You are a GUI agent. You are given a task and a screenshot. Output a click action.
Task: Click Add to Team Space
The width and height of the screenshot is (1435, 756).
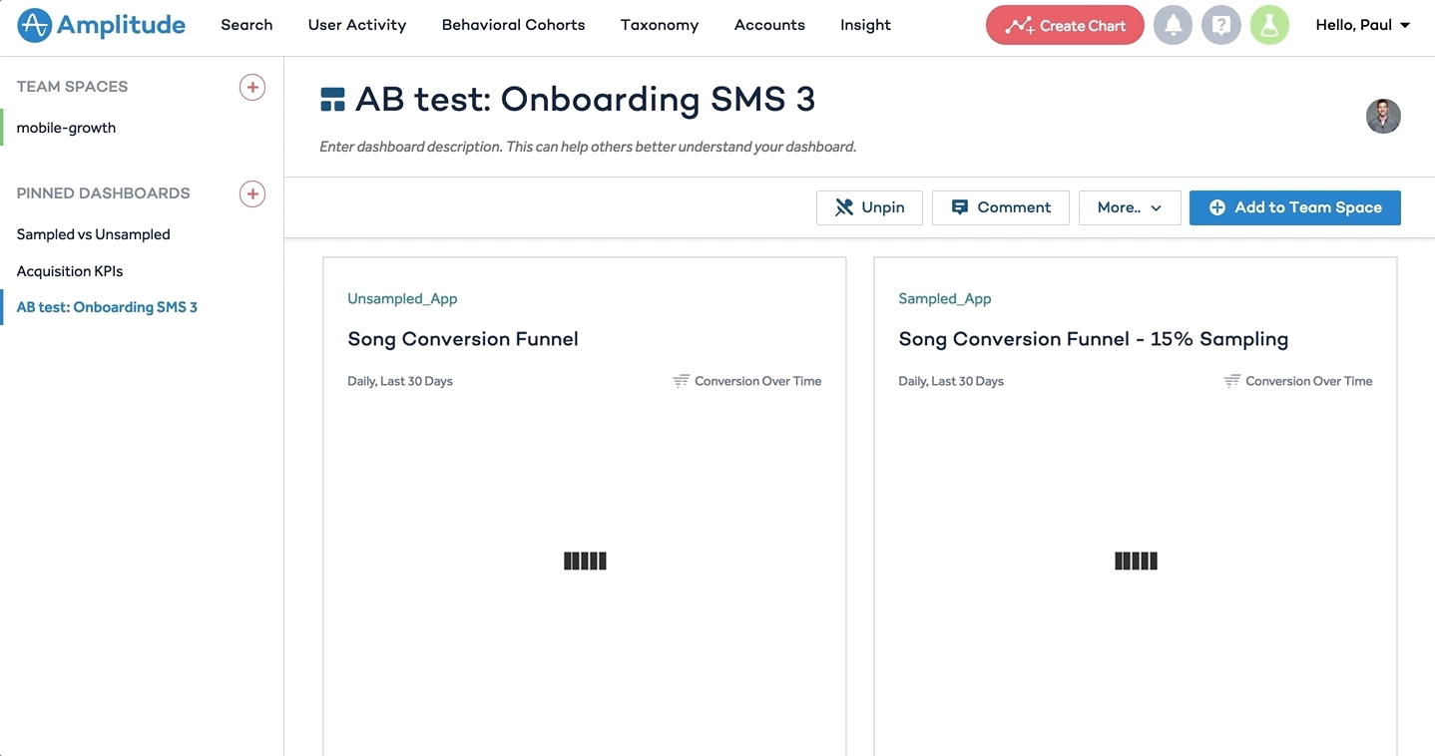(1294, 207)
